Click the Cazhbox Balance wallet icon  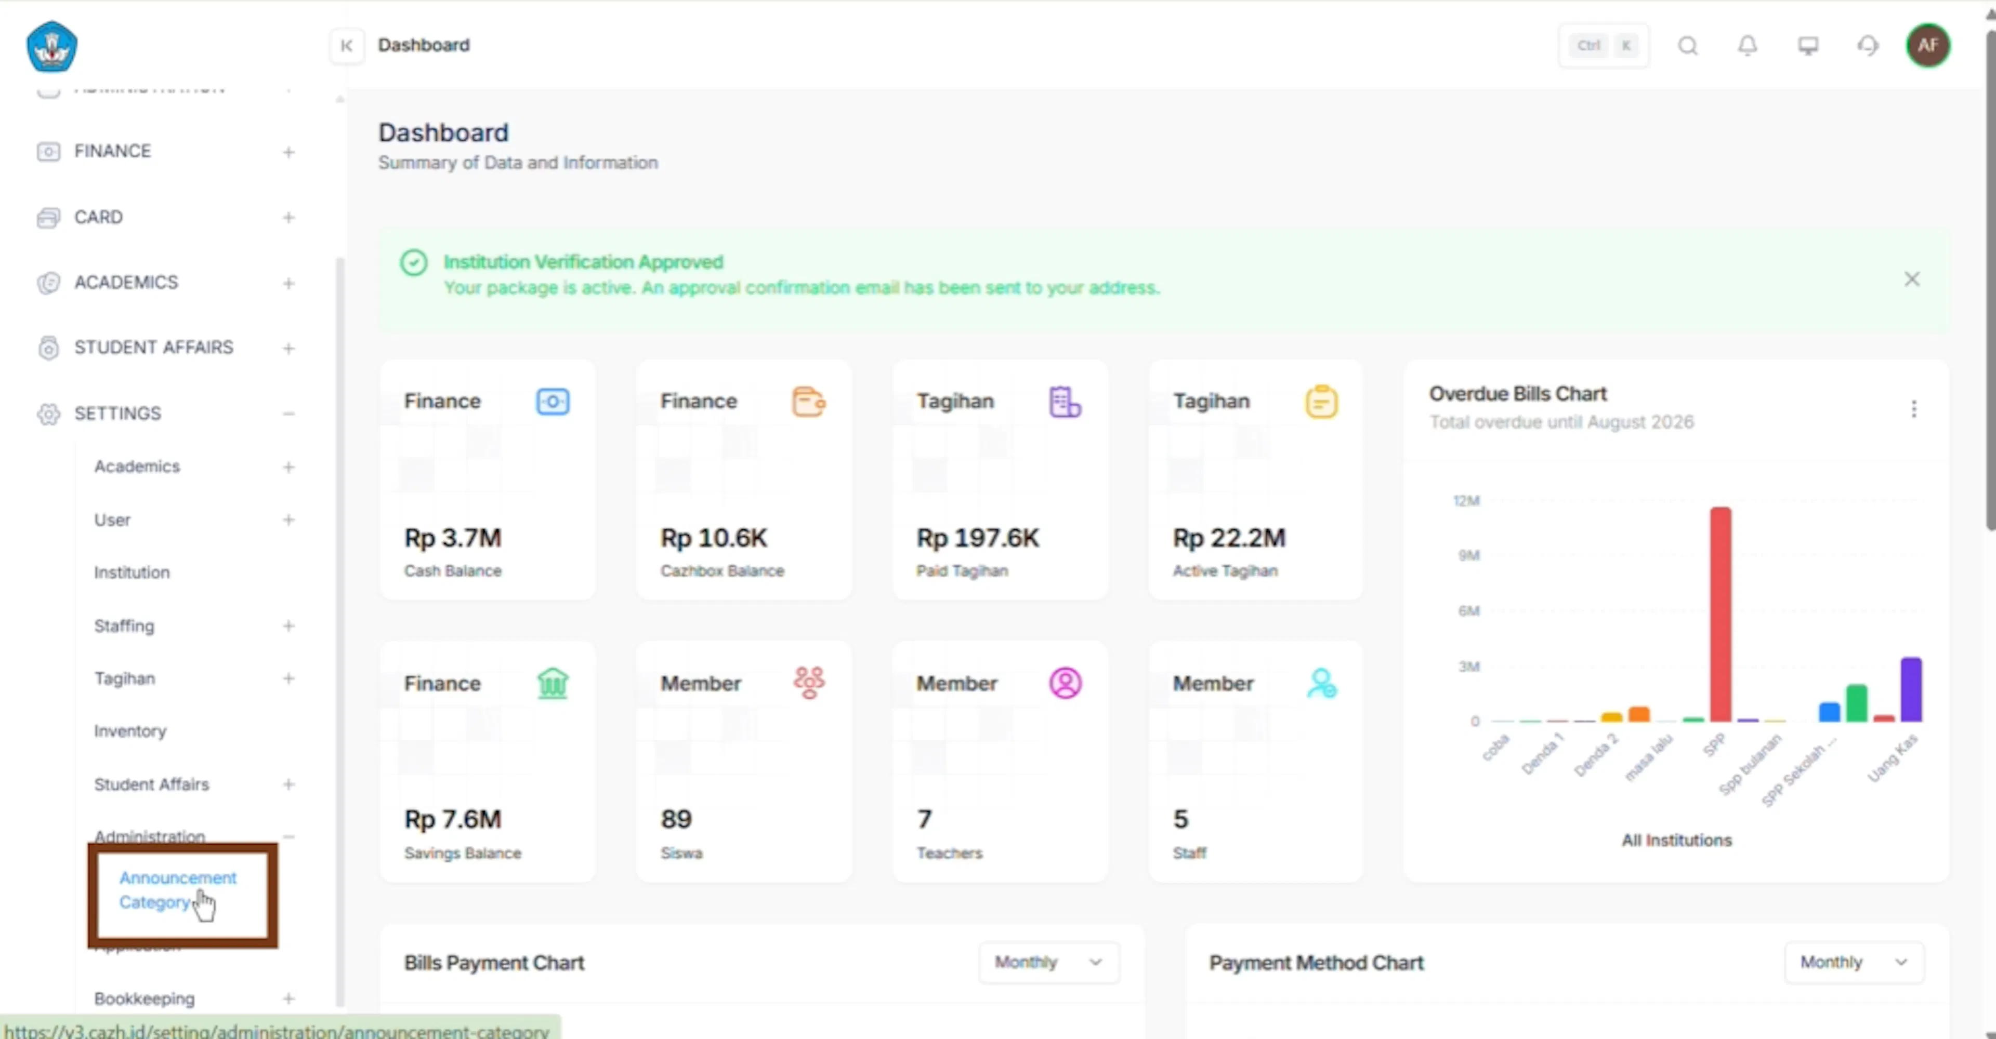coord(808,402)
